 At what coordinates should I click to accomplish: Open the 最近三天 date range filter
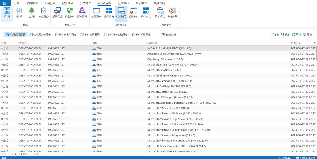[x=169, y=35]
